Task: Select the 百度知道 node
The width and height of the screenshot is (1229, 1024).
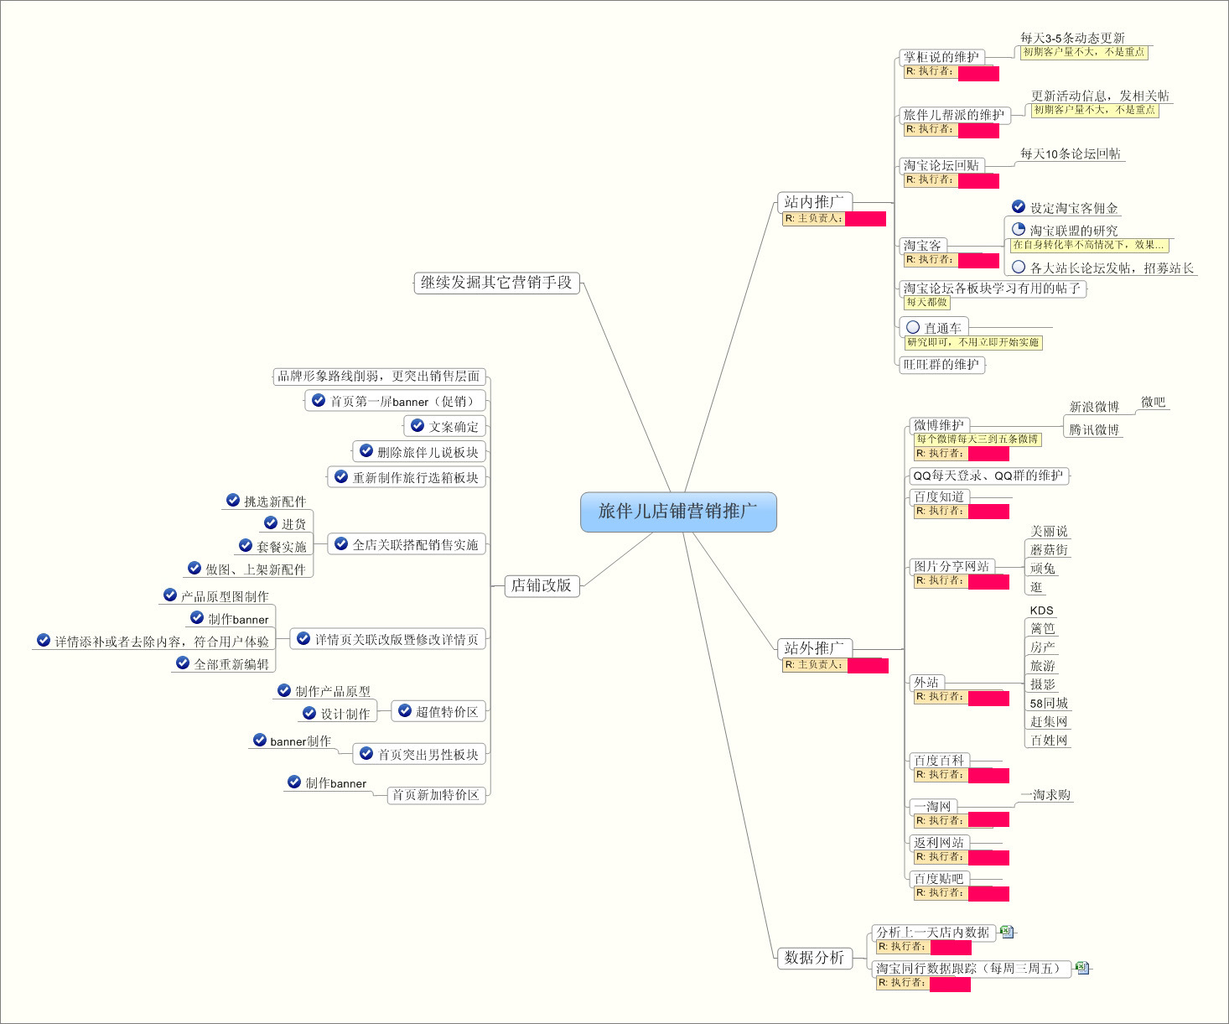Action: (939, 496)
